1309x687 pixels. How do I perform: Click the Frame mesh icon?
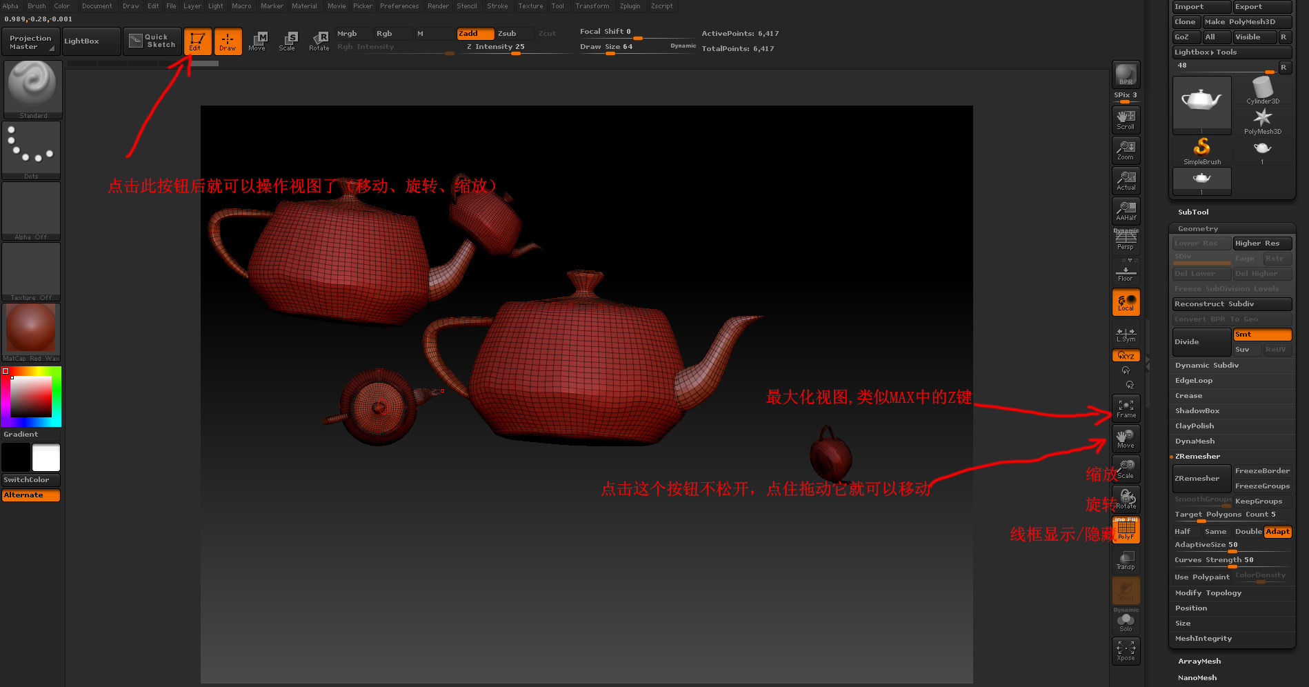[x=1126, y=408]
